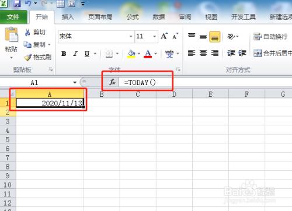This screenshot has width=292, height=211.
Task: Open the Name Box dropdown arrow
Action: pyautogui.click(x=75, y=83)
